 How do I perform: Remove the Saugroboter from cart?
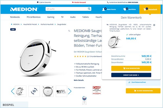pos(154,25)
